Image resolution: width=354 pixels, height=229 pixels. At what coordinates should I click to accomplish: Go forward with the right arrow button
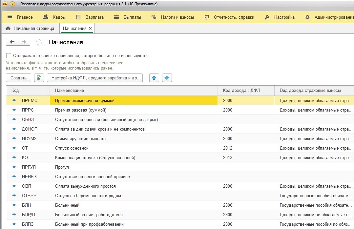coord(24,42)
